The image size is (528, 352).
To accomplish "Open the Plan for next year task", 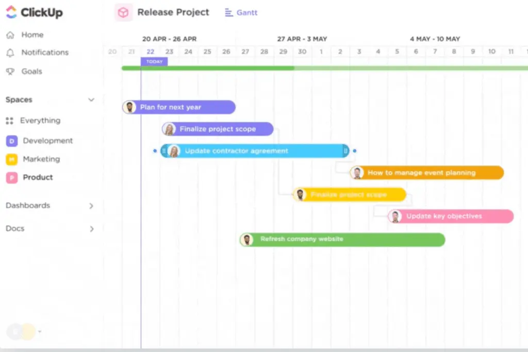I will (x=179, y=107).
